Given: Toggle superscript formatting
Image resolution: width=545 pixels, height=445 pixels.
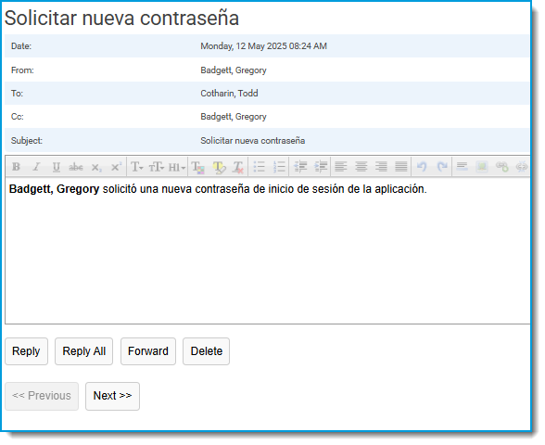Looking at the screenshot, I should 116,167.
